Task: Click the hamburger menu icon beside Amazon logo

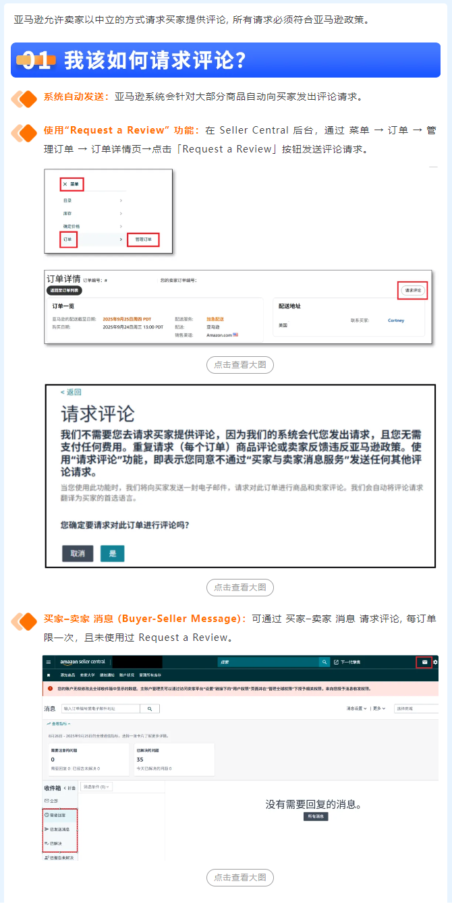Action: 49,662
